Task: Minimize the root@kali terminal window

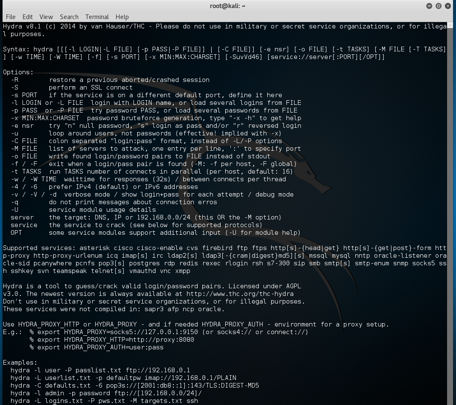Action: click(429, 6)
